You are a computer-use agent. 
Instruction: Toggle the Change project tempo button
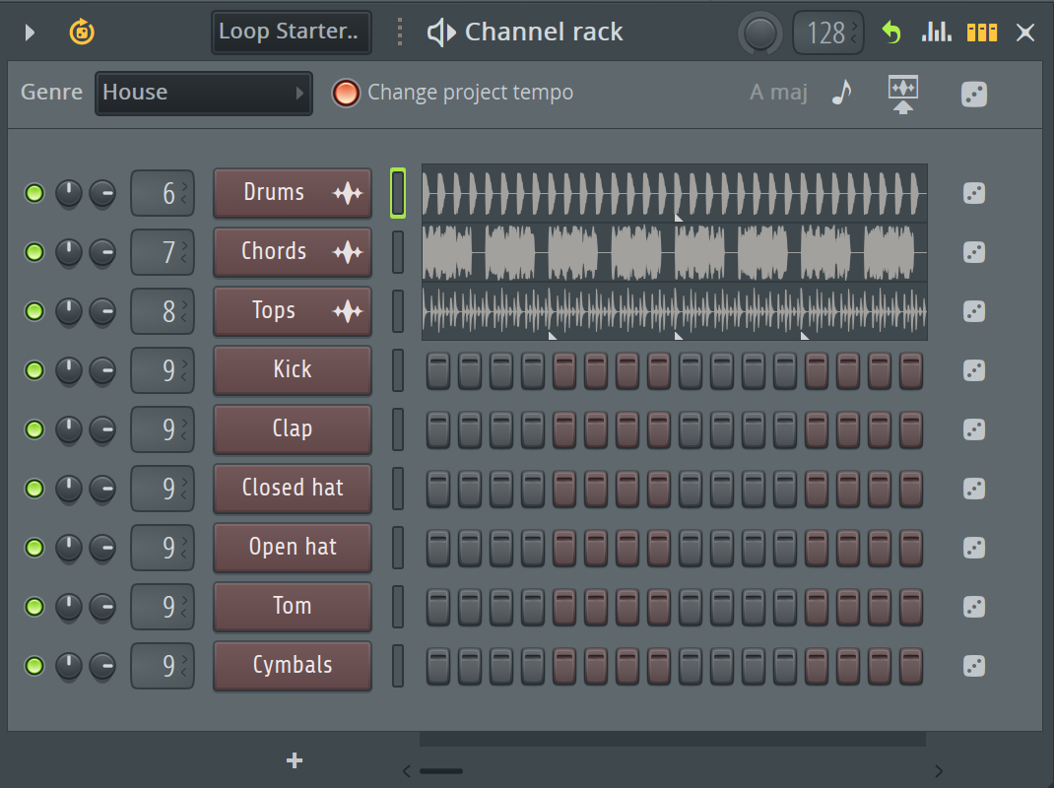(x=346, y=93)
